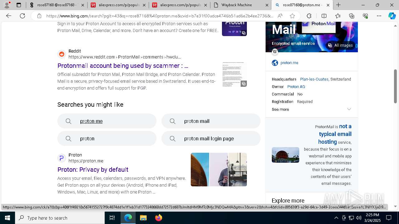
Task: Click the taskbar search box
Action: (60, 218)
